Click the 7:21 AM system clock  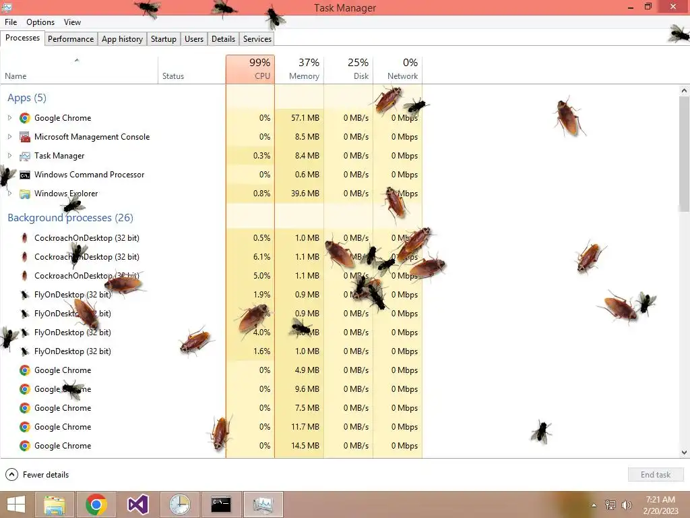(x=660, y=500)
